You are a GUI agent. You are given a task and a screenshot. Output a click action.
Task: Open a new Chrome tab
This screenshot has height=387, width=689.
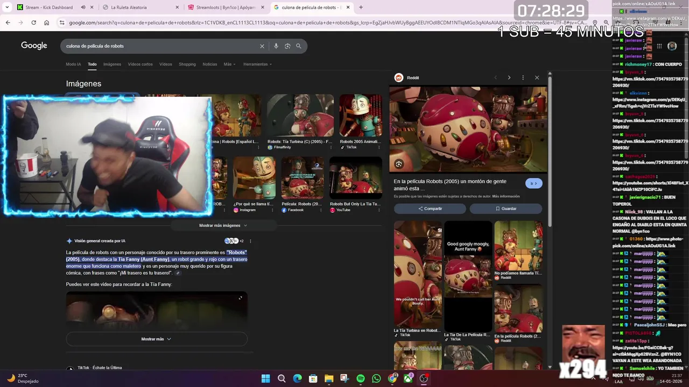tap(361, 8)
